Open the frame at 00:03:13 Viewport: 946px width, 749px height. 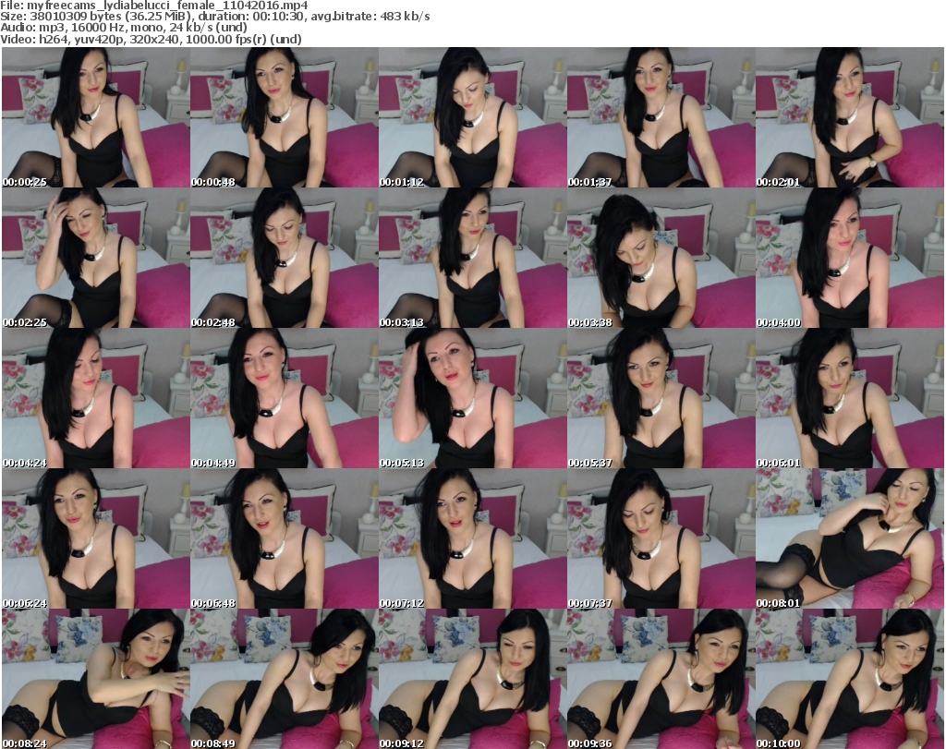click(x=472, y=258)
